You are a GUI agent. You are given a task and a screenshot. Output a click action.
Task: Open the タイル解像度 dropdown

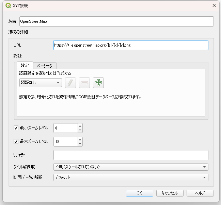pos(131,167)
